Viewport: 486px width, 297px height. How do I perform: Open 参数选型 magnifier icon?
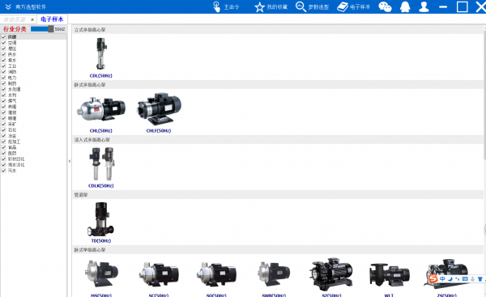point(301,6)
